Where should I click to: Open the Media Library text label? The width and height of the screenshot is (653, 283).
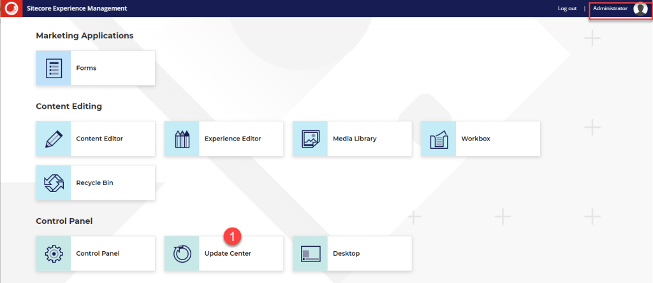pos(355,139)
